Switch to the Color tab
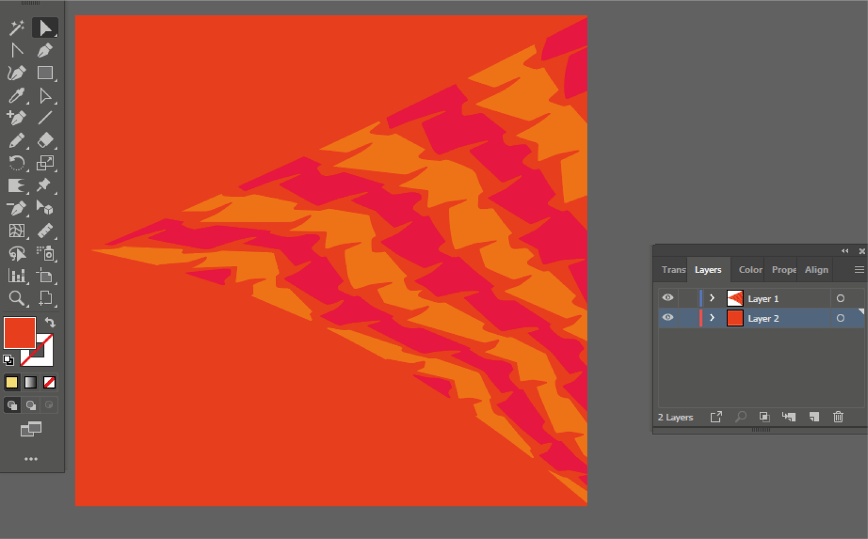 coord(750,269)
